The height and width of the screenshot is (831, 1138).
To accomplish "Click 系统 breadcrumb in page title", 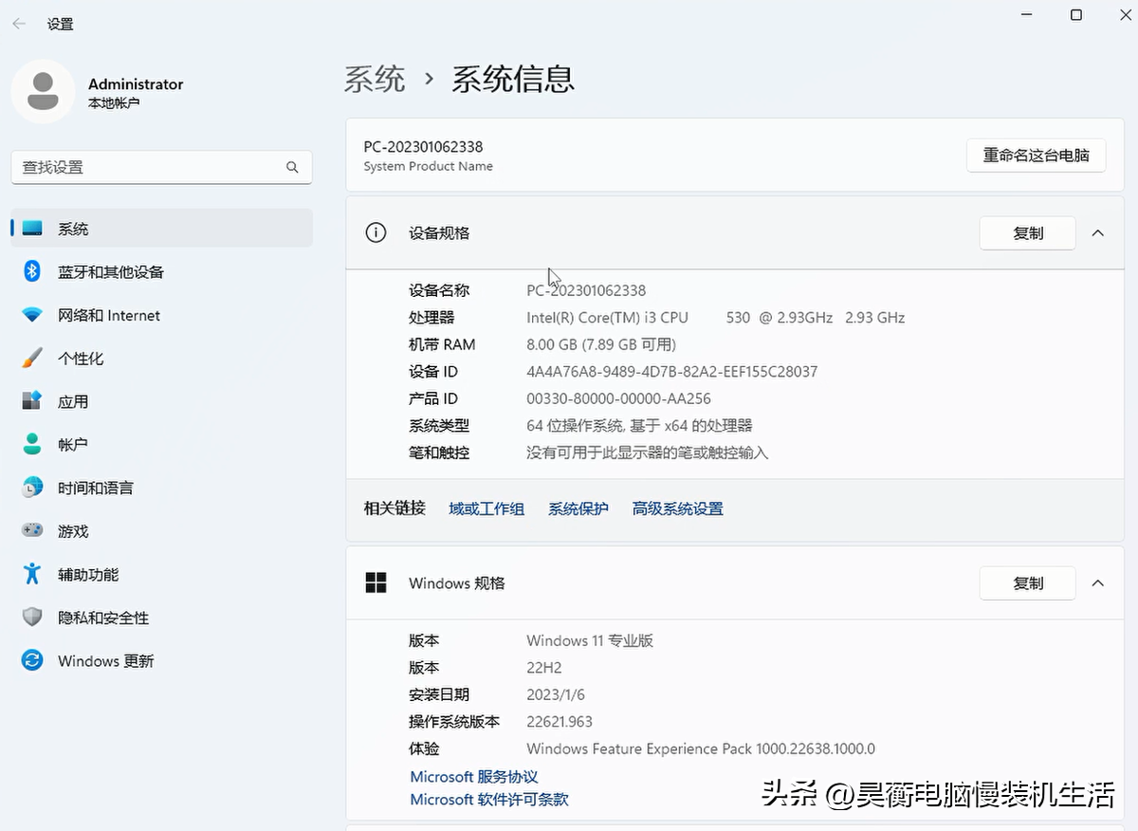I will [x=375, y=79].
